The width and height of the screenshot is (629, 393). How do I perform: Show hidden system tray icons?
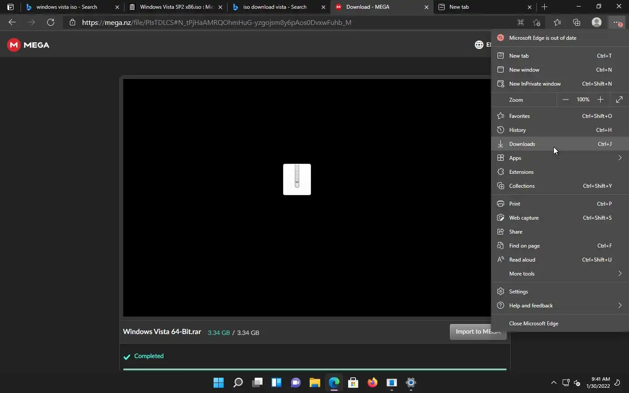(554, 383)
